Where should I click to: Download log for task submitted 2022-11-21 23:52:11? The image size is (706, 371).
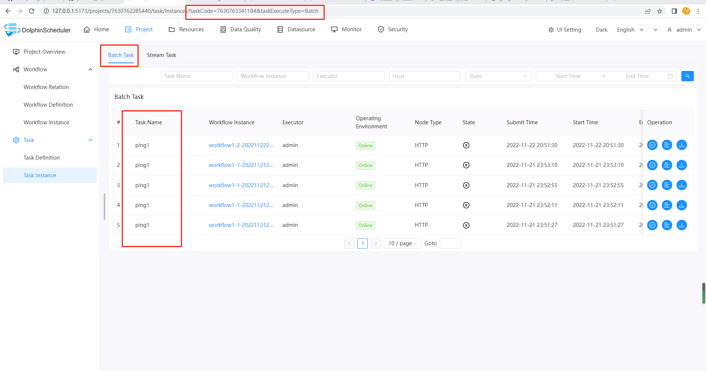point(681,205)
